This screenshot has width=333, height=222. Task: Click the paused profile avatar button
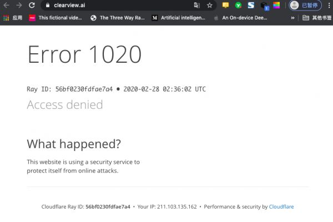(305, 6)
